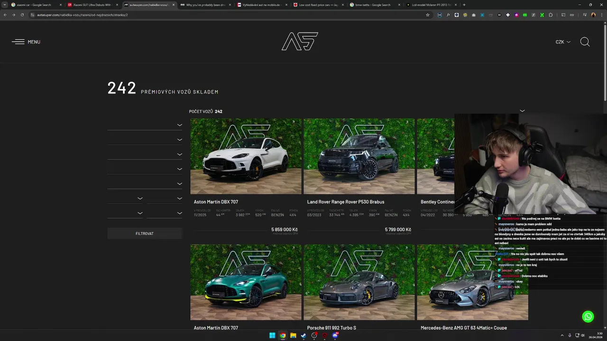
Task: Open the Porsche 911 992 Turbo S link
Action: point(331,328)
